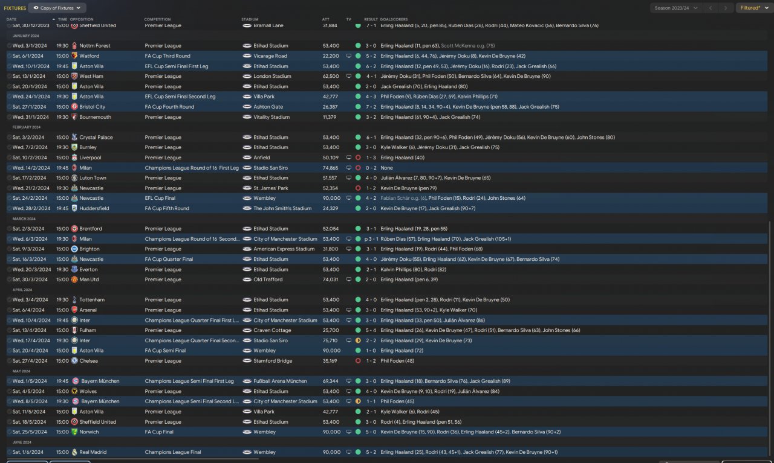Click the TV icon on the West Ham row
The width and height of the screenshot is (774, 463).
tap(348, 77)
